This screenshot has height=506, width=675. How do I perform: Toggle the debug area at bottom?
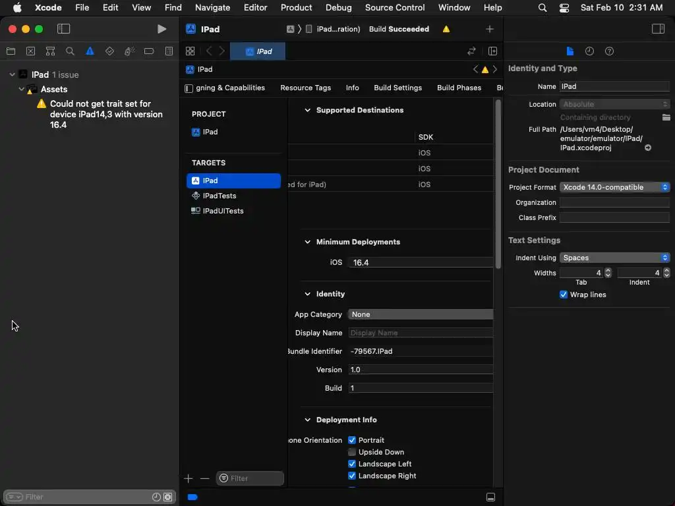[x=490, y=497]
